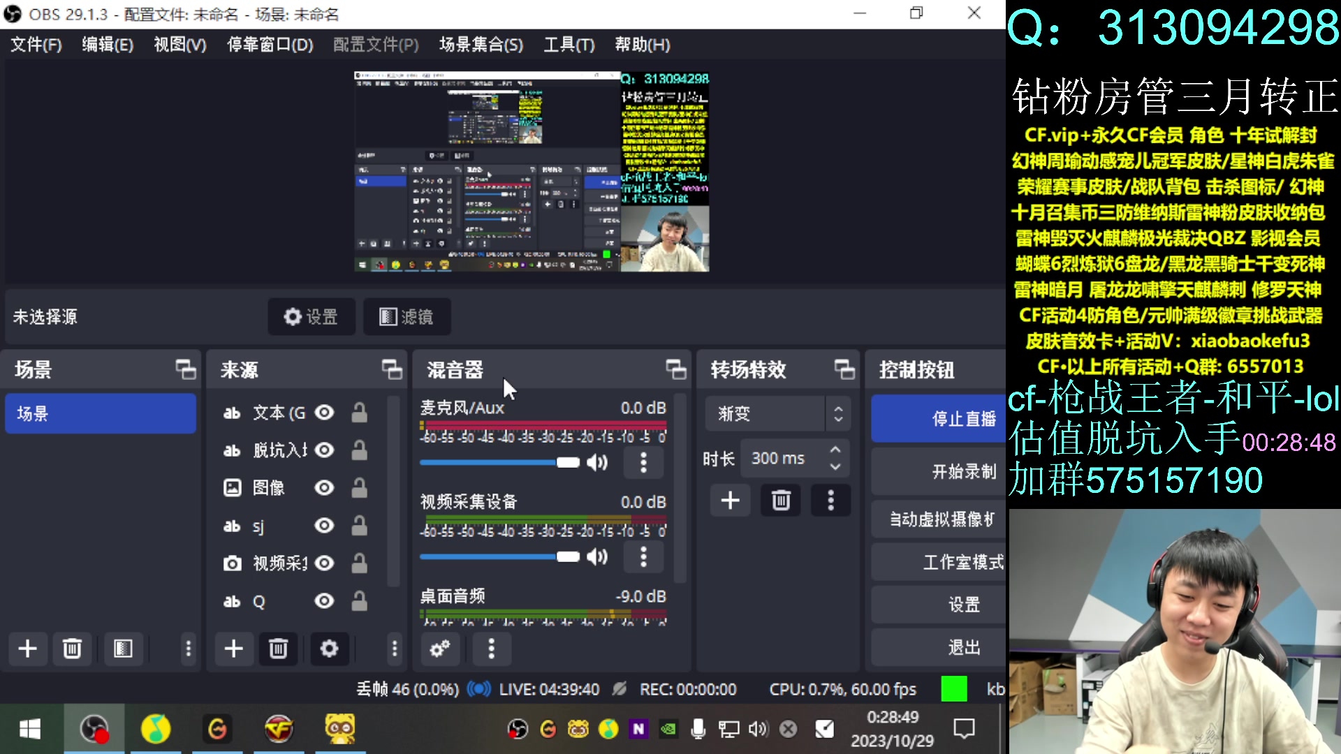Toggle visibility of the 文本 (G source
The image size is (1341, 754).
324,413
